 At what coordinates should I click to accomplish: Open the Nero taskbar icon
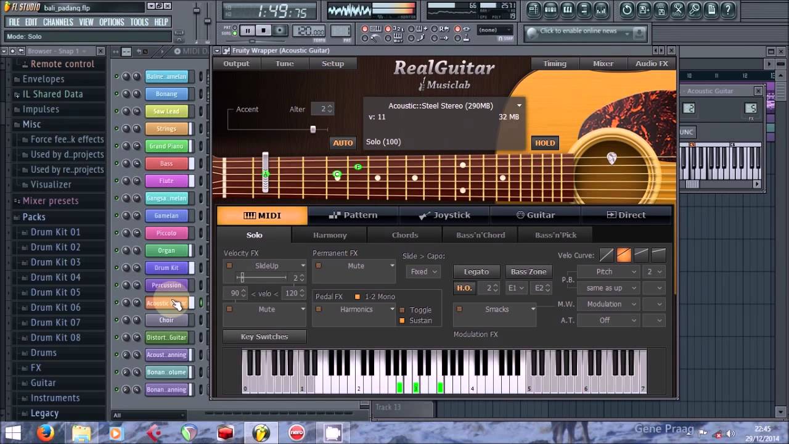pos(297,433)
